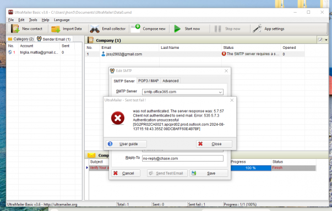Select the jssy2902@gmail.com contact row
This screenshot has width=332, height=211.
point(195,54)
